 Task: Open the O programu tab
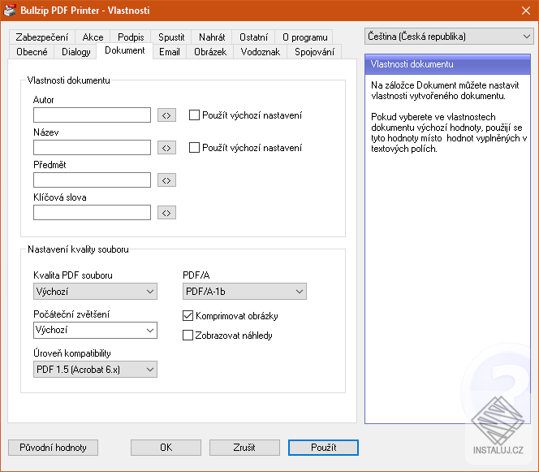click(305, 37)
